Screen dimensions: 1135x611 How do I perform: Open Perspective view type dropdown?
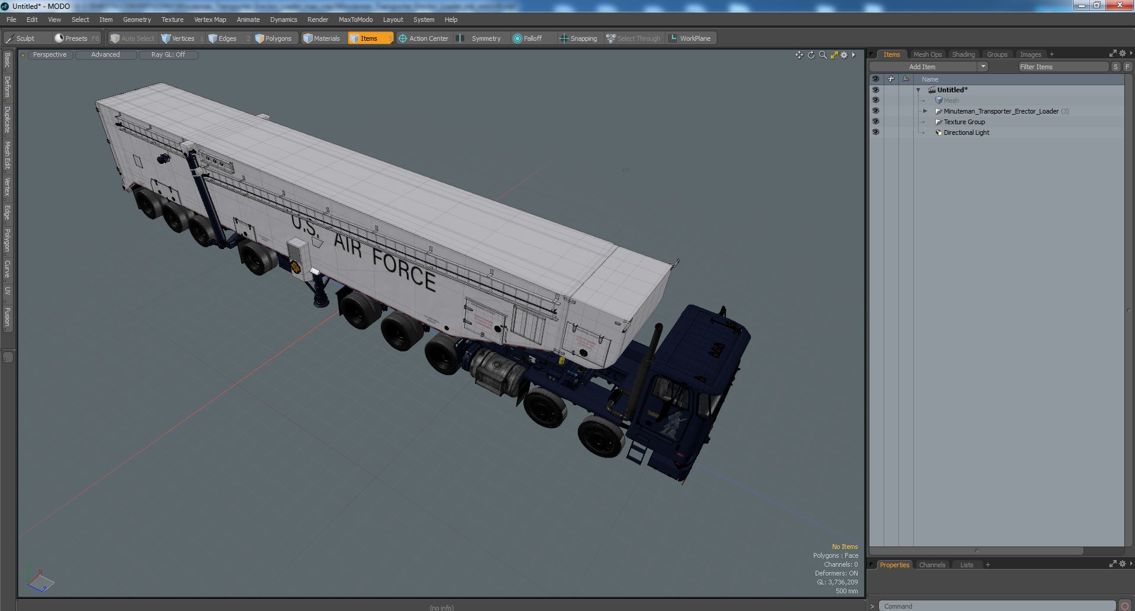[x=50, y=54]
